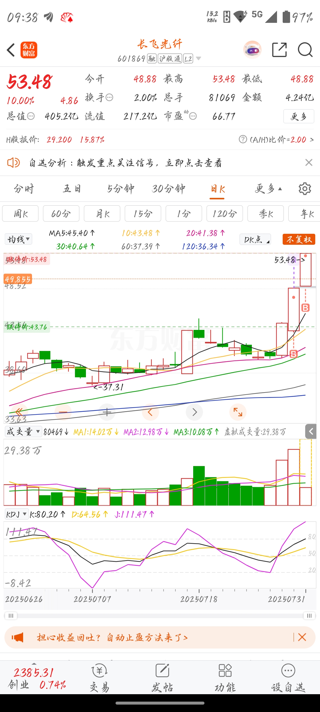Tap the speaker icon beside 自选分析
The image size is (320, 712).
point(13,163)
